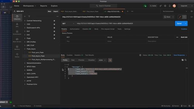This screenshot has width=194, height=109.
Task: Select the Raw response view
Action: [73, 60]
